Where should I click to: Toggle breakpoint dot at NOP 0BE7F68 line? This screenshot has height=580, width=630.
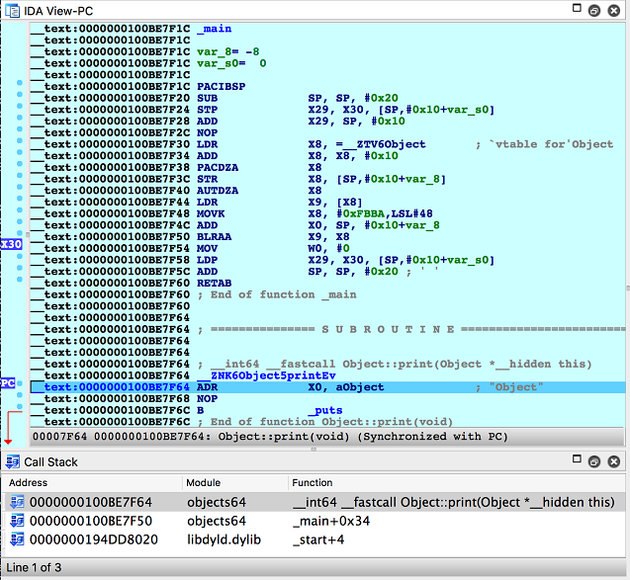[x=20, y=395]
